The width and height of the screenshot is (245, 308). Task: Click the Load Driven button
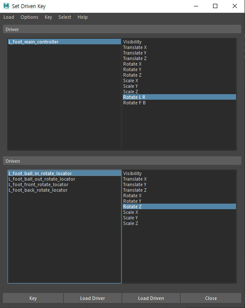tap(151, 298)
